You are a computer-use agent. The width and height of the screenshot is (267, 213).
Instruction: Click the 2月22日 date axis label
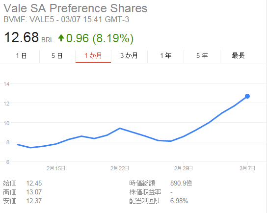point(120,168)
